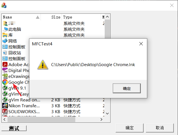Select the SOLIDWORKS 2019 shortcut icon

[5, 111]
